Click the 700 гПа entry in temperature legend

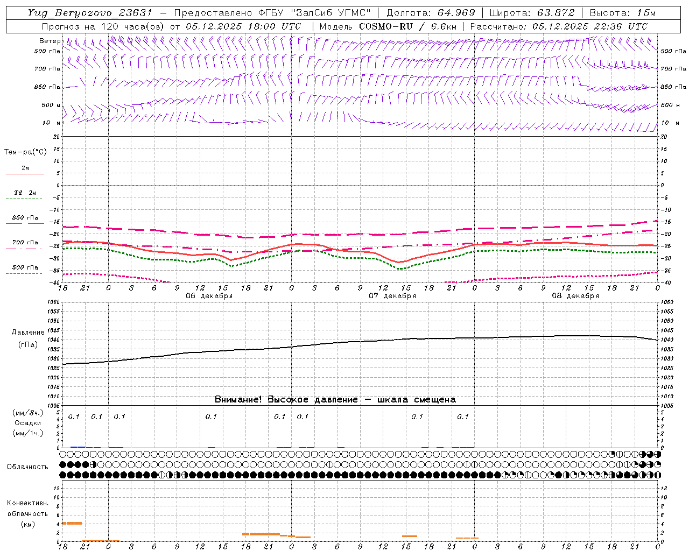pos(25,243)
